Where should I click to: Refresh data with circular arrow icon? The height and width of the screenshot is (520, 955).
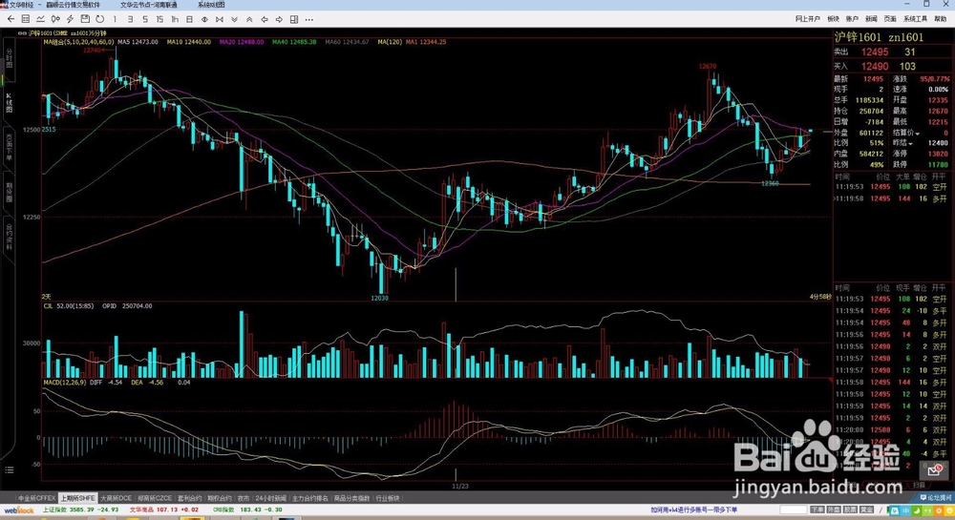pyautogui.click(x=100, y=19)
